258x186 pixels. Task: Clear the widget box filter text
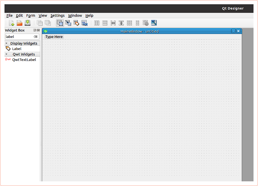(x=35, y=36)
